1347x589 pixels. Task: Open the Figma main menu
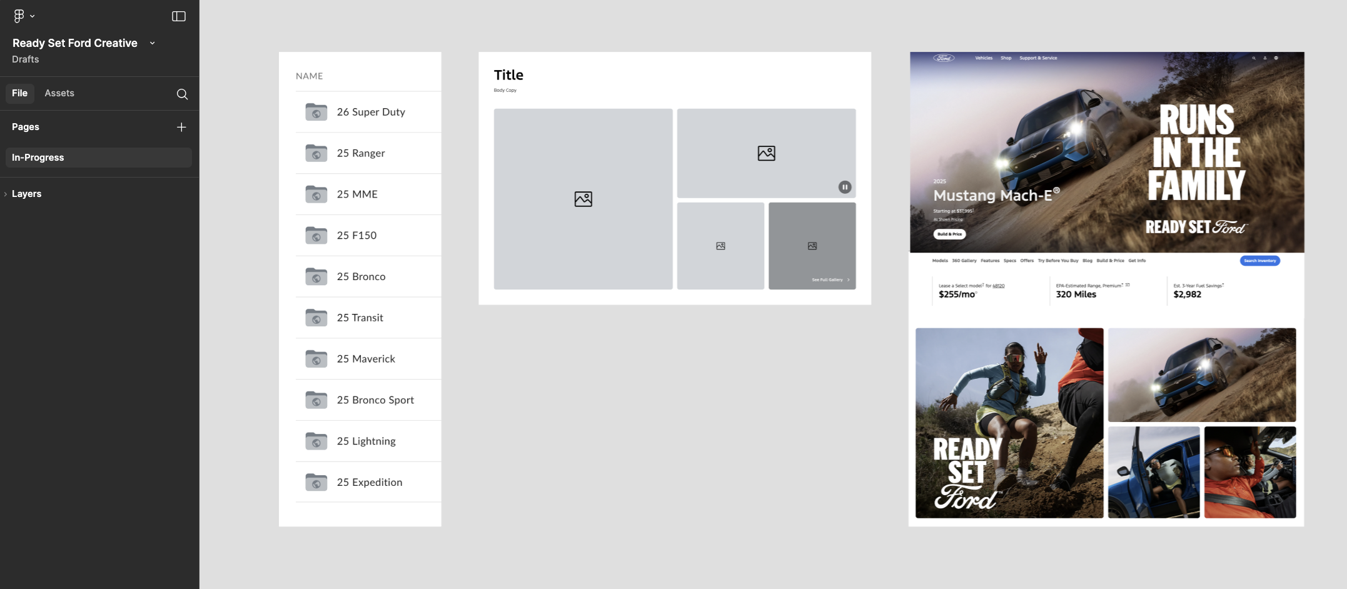click(19, 16)
